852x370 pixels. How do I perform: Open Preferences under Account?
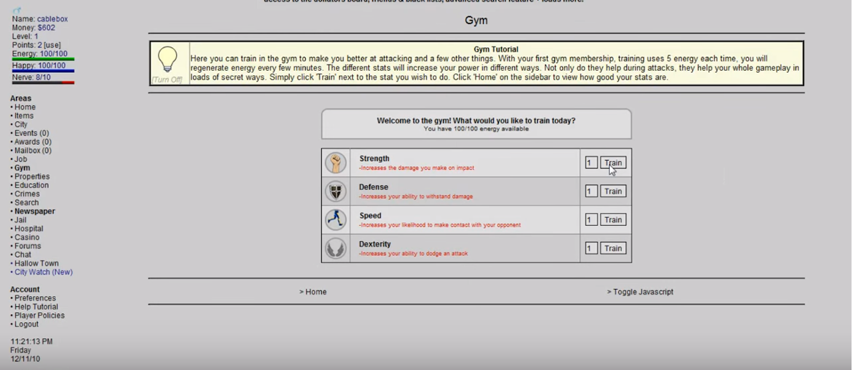click(35, 298)
